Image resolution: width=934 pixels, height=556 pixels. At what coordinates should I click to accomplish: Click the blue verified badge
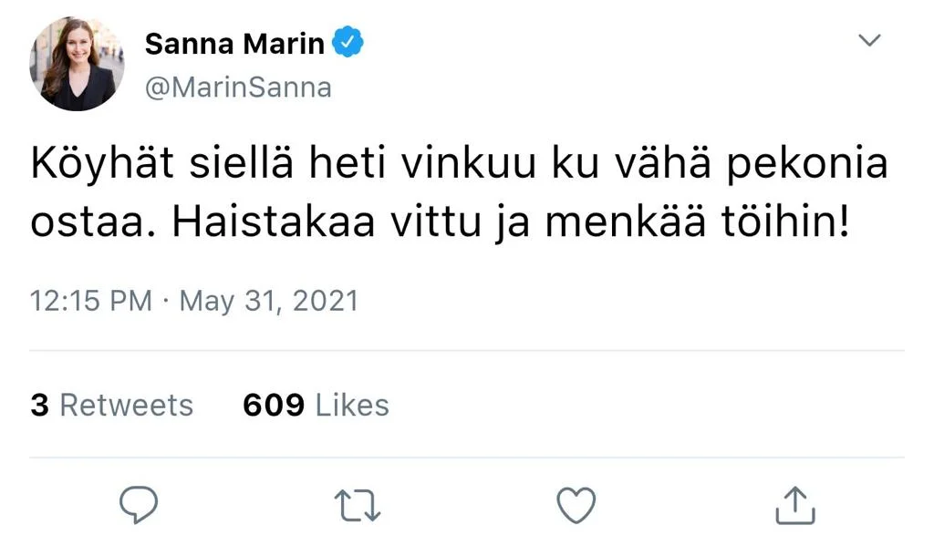tap(348, 42)
